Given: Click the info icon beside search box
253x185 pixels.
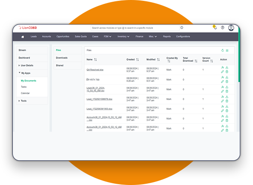Looking at the screenshot, I should tap(182, 28).
